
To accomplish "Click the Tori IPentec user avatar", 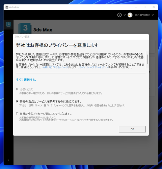I will point(130,15).
